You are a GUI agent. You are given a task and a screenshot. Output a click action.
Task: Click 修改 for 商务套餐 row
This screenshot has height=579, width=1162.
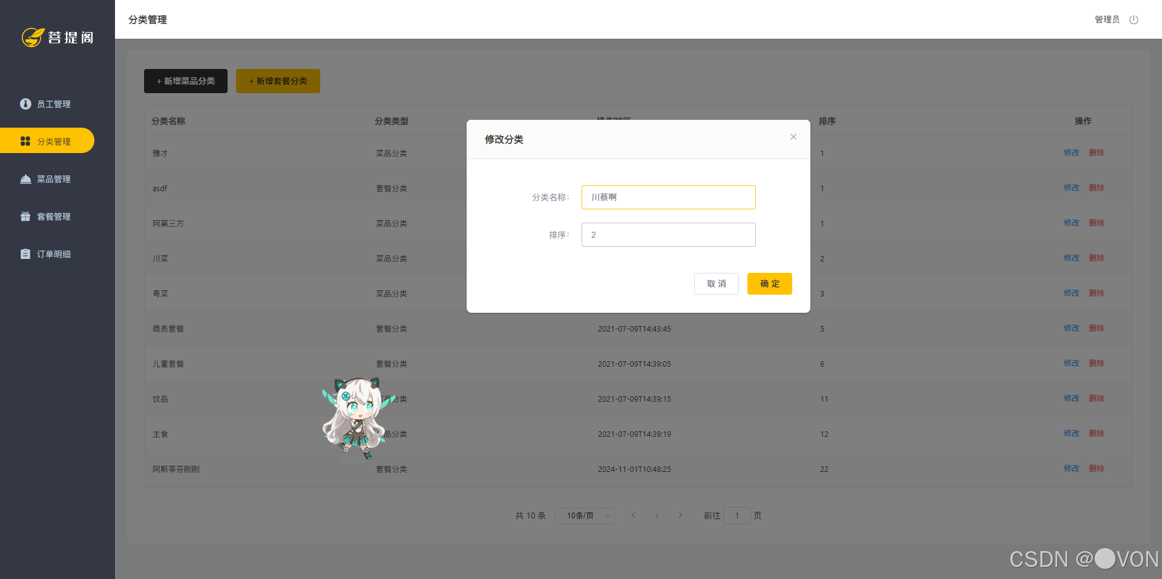[x=1071, y=328]
